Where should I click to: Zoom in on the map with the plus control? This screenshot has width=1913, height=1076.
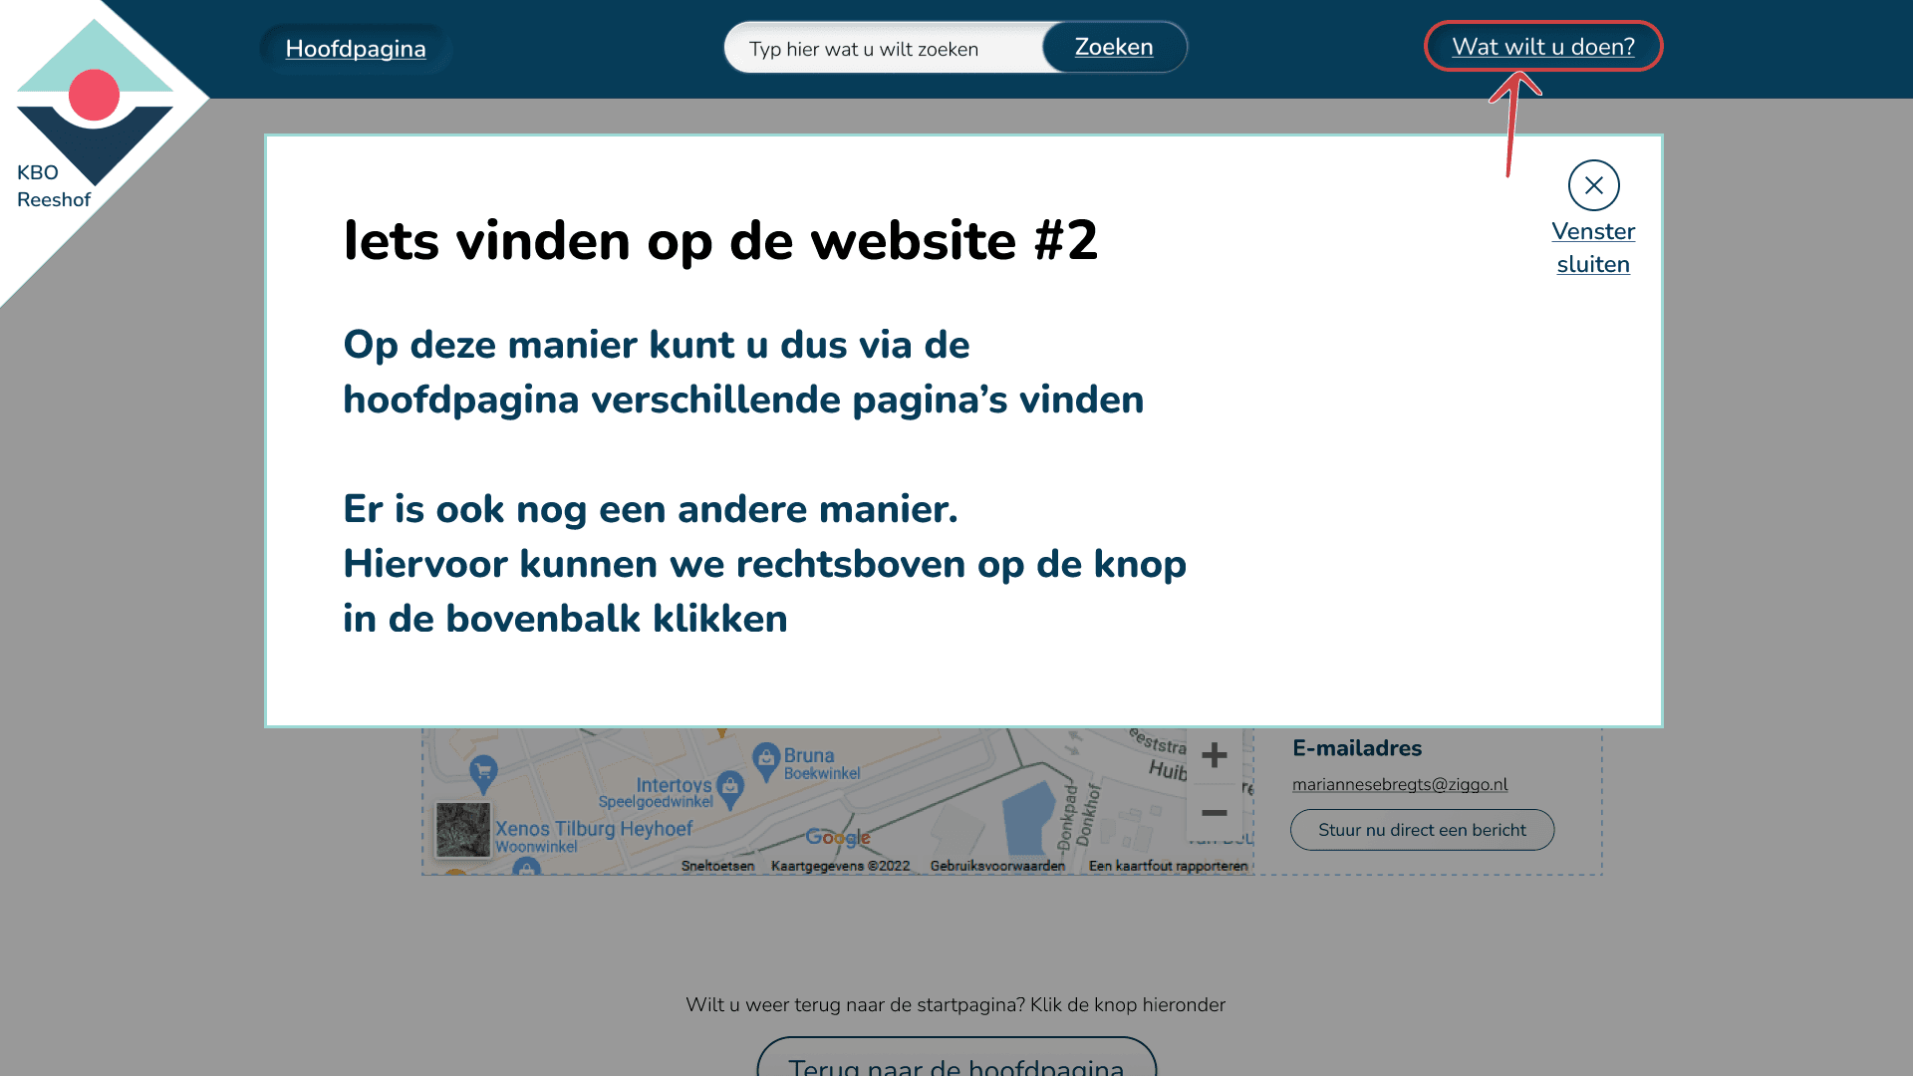pos(1215,755)
